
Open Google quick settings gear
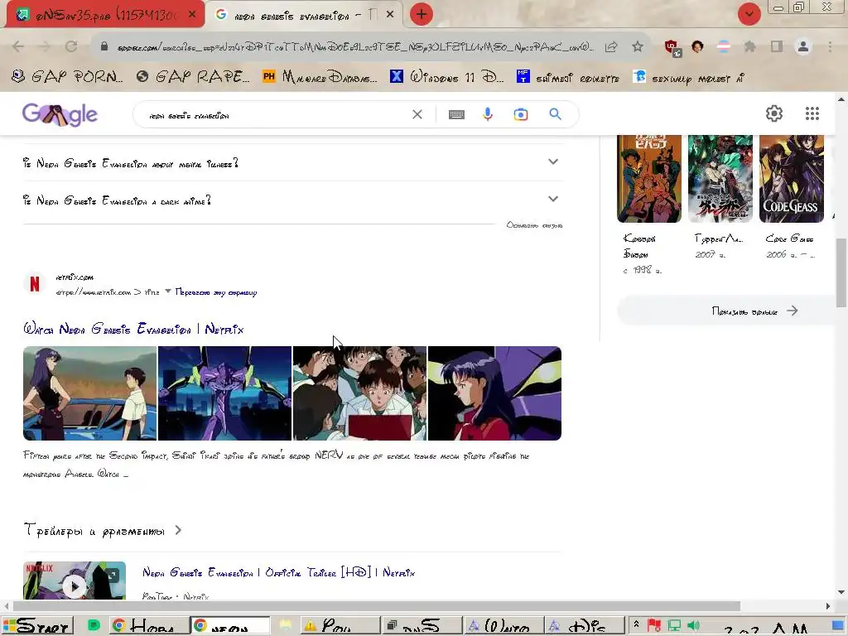pos(774,113)
